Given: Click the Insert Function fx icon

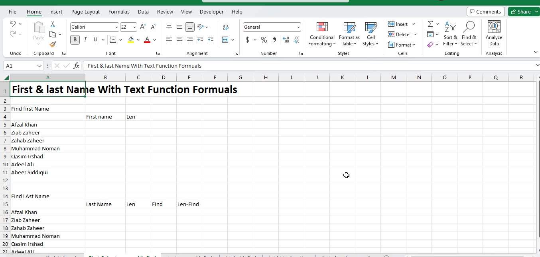Looking at the screenshot, I should click(77, 66).
